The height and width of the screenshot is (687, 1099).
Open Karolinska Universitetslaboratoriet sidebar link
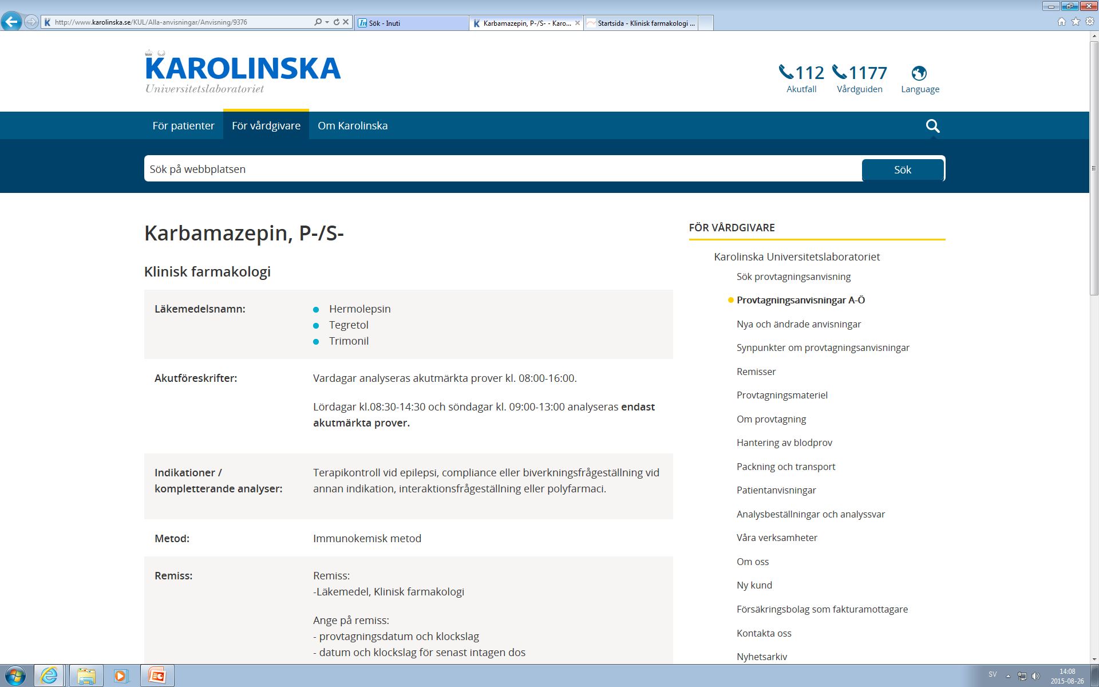[x=797, y=256]
